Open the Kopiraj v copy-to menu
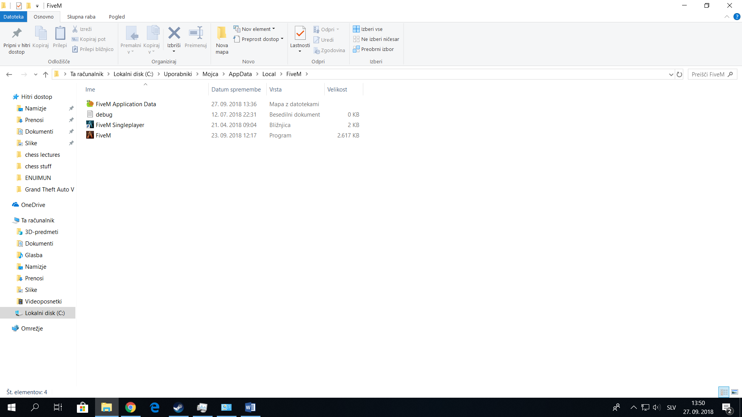Viewport: 742px width, 417px height. coord(151,40)
